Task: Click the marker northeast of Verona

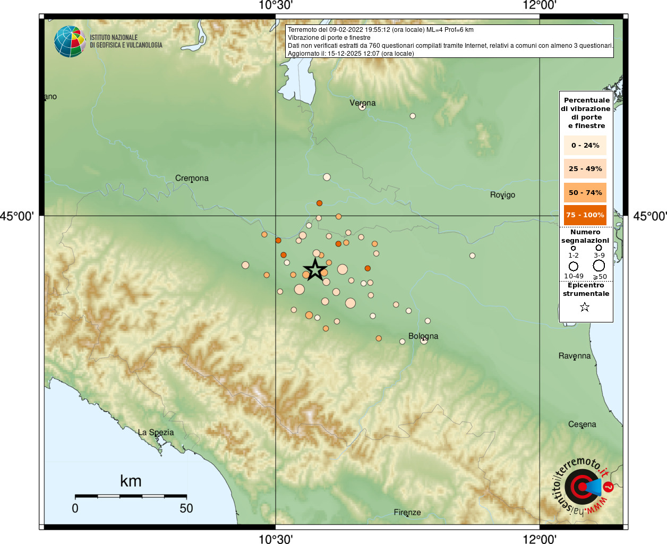Action: coord(413,116)
